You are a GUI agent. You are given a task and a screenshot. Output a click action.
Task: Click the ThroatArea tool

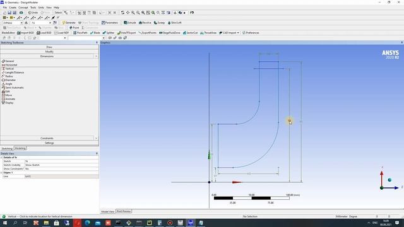(208, 33)
